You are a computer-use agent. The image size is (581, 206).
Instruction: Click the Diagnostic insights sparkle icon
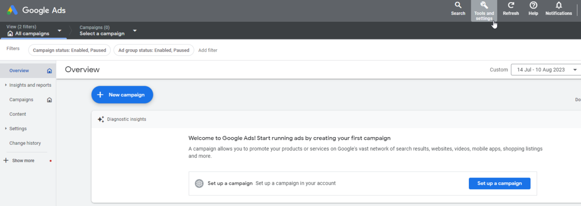[101, 119]
